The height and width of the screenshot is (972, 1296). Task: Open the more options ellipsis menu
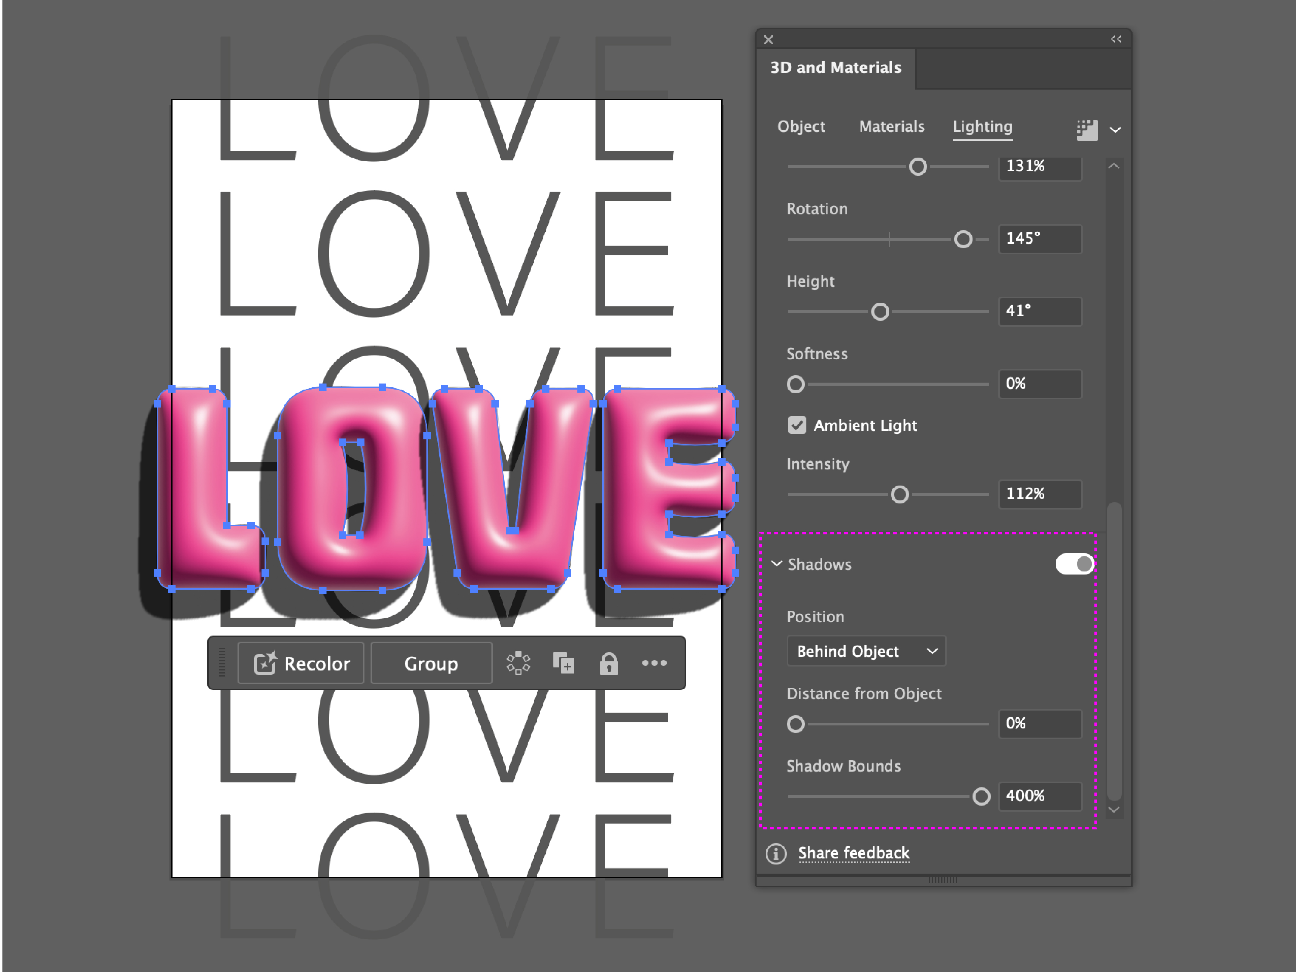[654, 663]
